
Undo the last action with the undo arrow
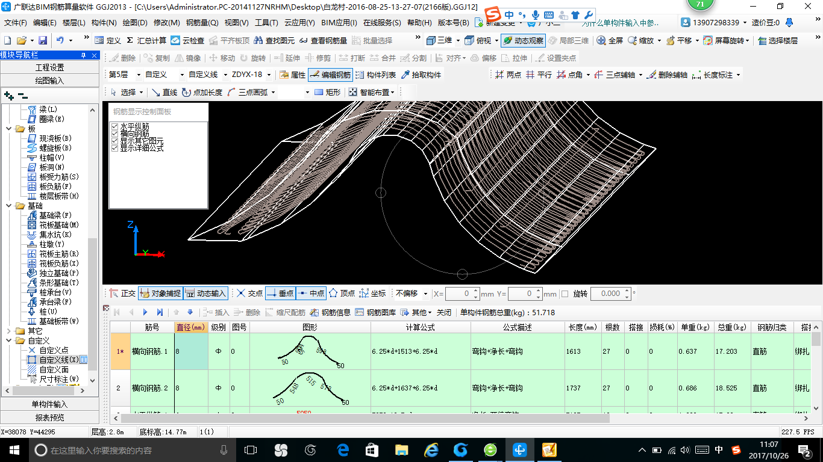60,40
